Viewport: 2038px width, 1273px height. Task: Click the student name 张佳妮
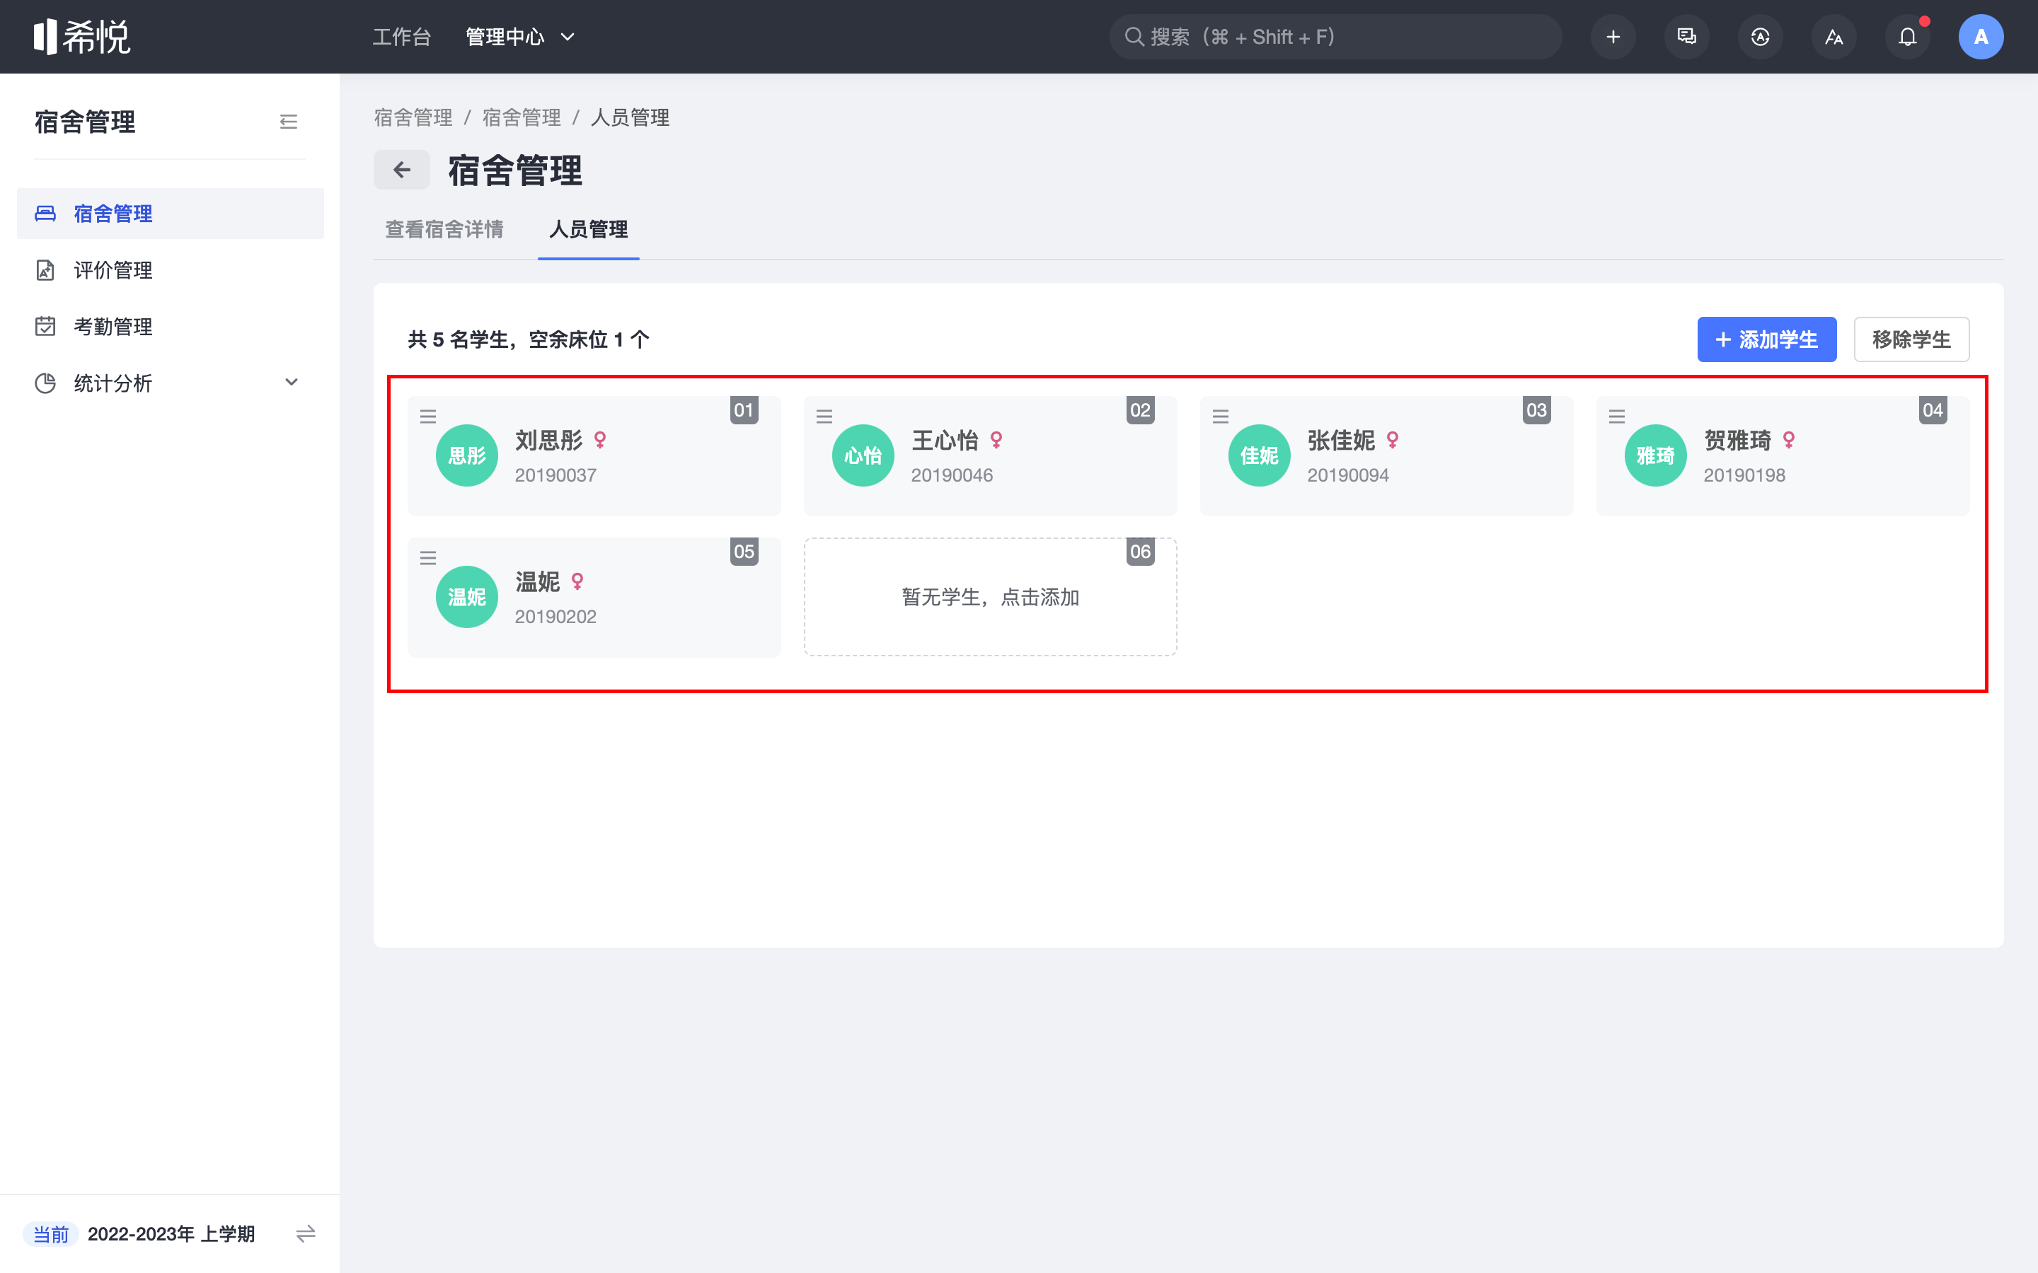[1342, 439]
